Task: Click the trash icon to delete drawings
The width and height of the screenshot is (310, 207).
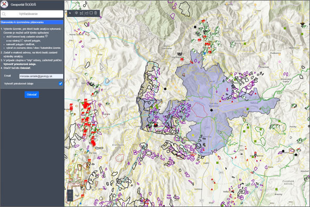Action: point(96,12)
